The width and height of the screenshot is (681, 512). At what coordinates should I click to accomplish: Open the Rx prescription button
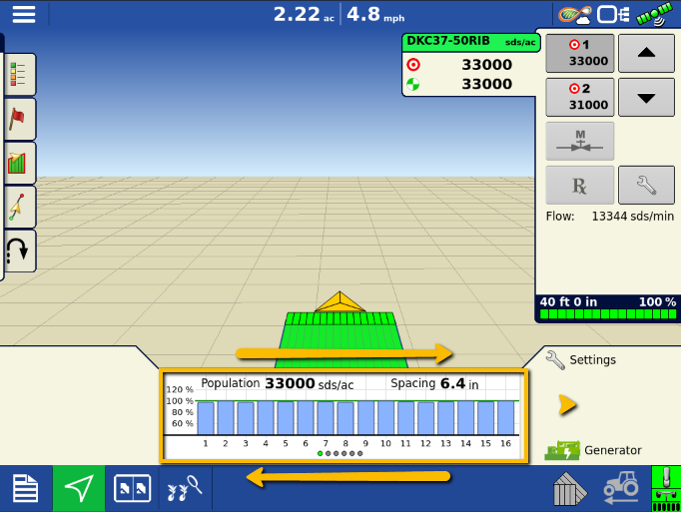[580, 185]
